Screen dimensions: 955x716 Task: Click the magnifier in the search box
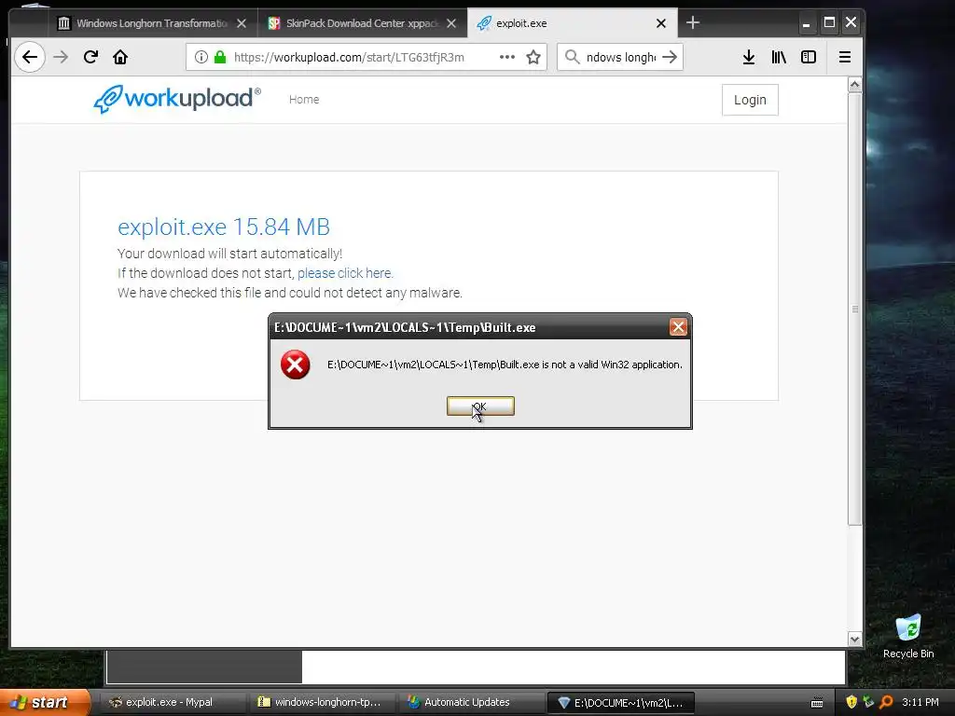point(572,57)
